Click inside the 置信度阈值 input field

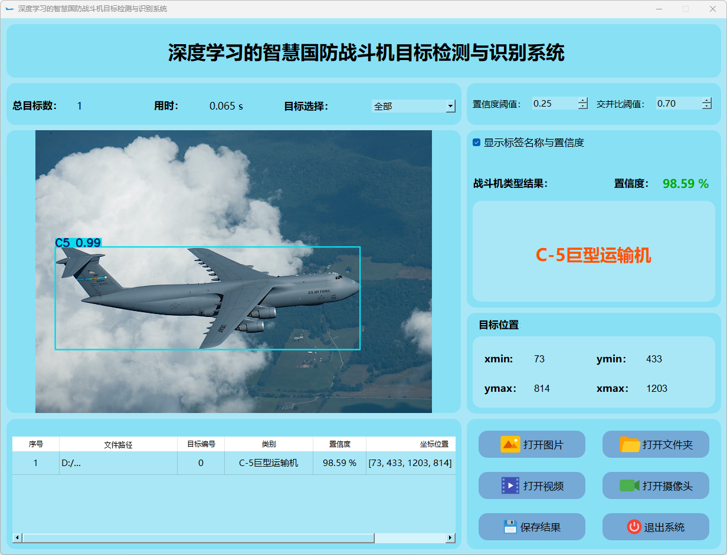pos(554,104)
